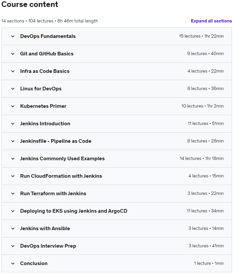Click Expand all sections link
This screenshot has height=274, width=233.
211,21
